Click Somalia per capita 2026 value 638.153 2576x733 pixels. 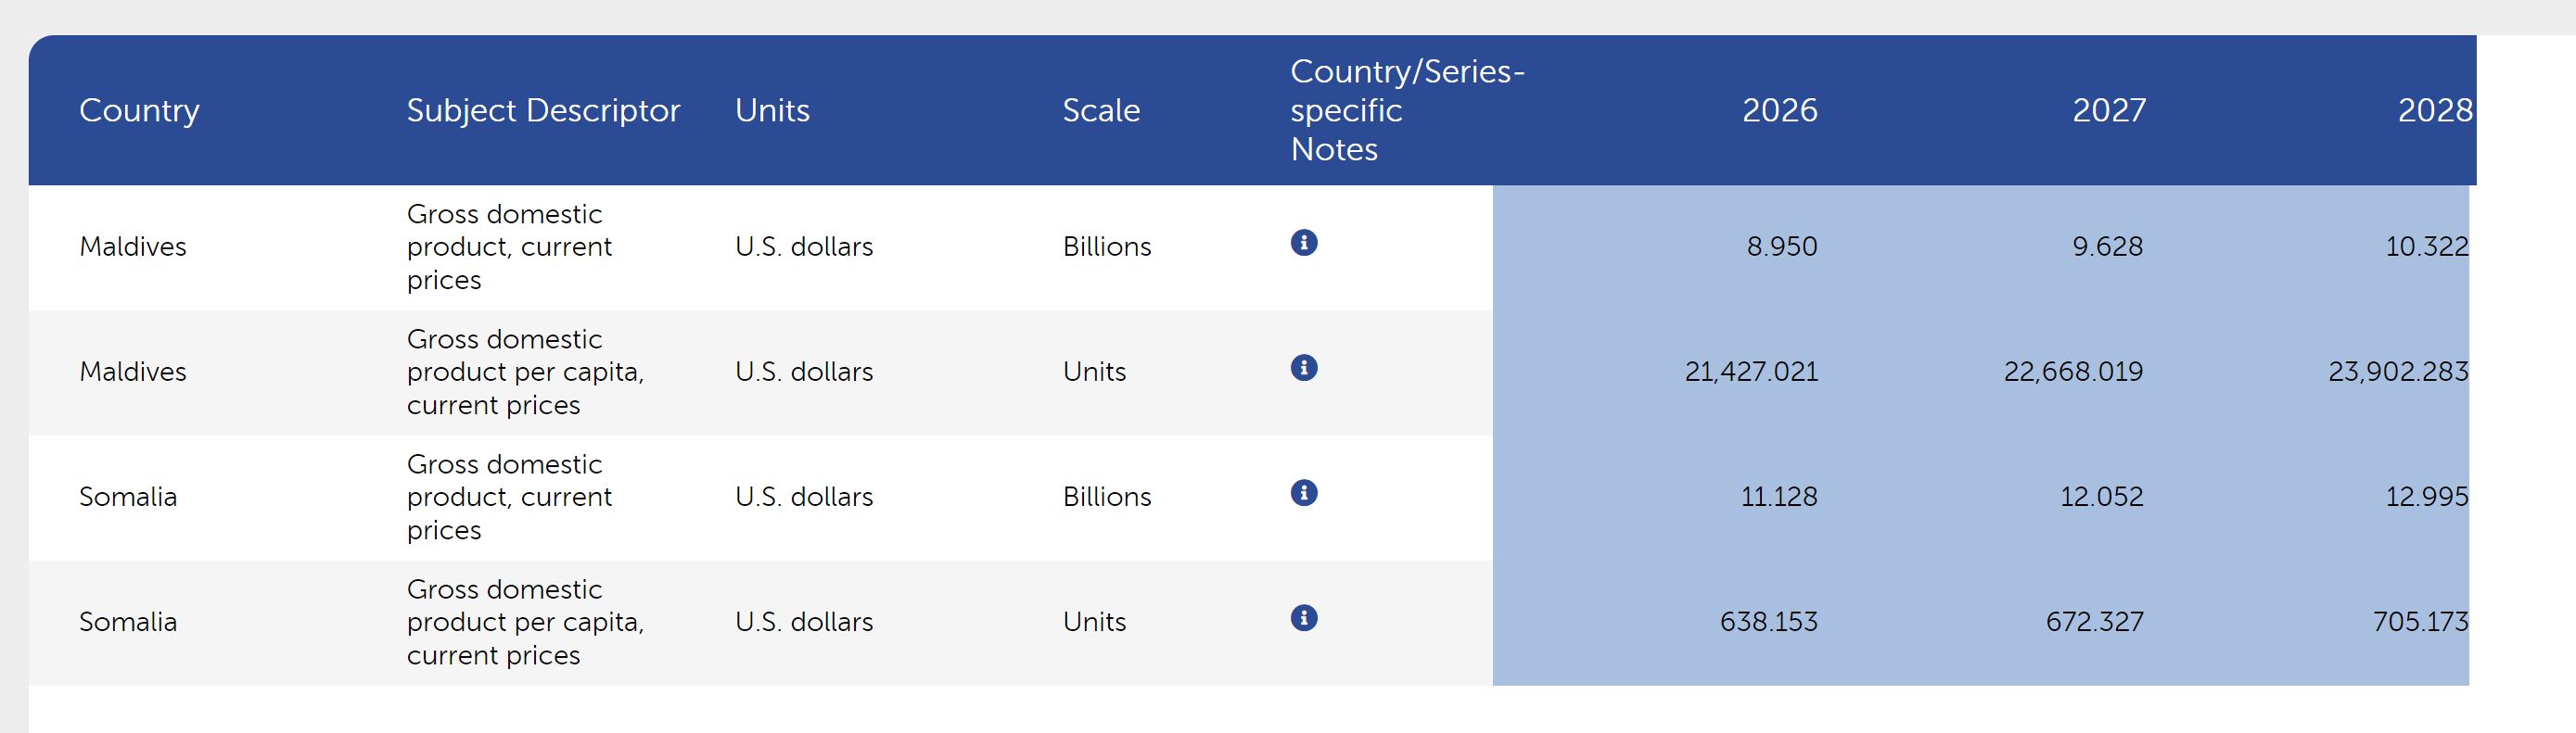[x=1769, y=622]
